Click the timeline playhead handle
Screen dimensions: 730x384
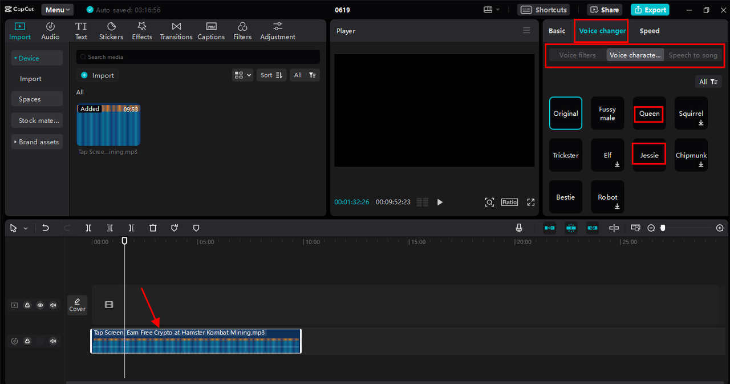pyautogui.click(x=124, y=241)
